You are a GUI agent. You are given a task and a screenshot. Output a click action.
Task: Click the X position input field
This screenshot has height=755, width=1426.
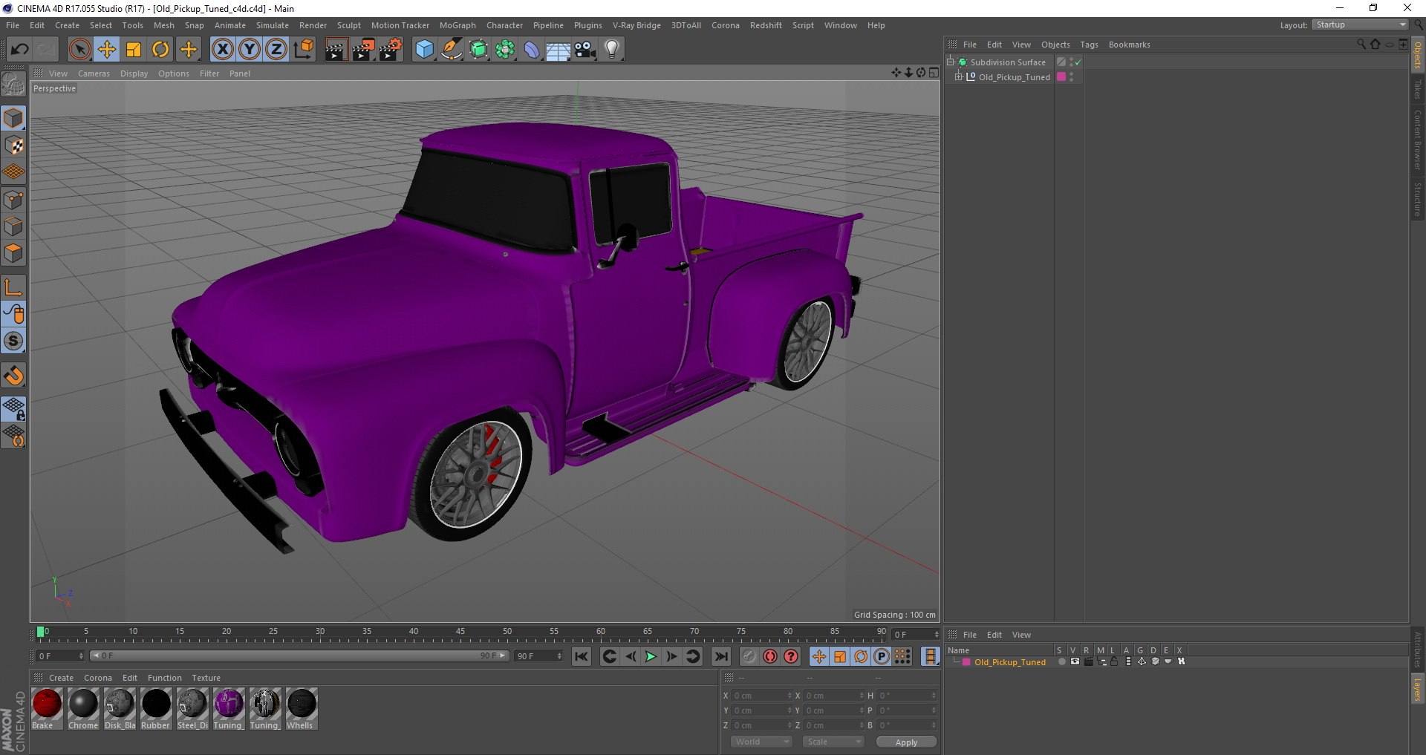tap(761, 696)
